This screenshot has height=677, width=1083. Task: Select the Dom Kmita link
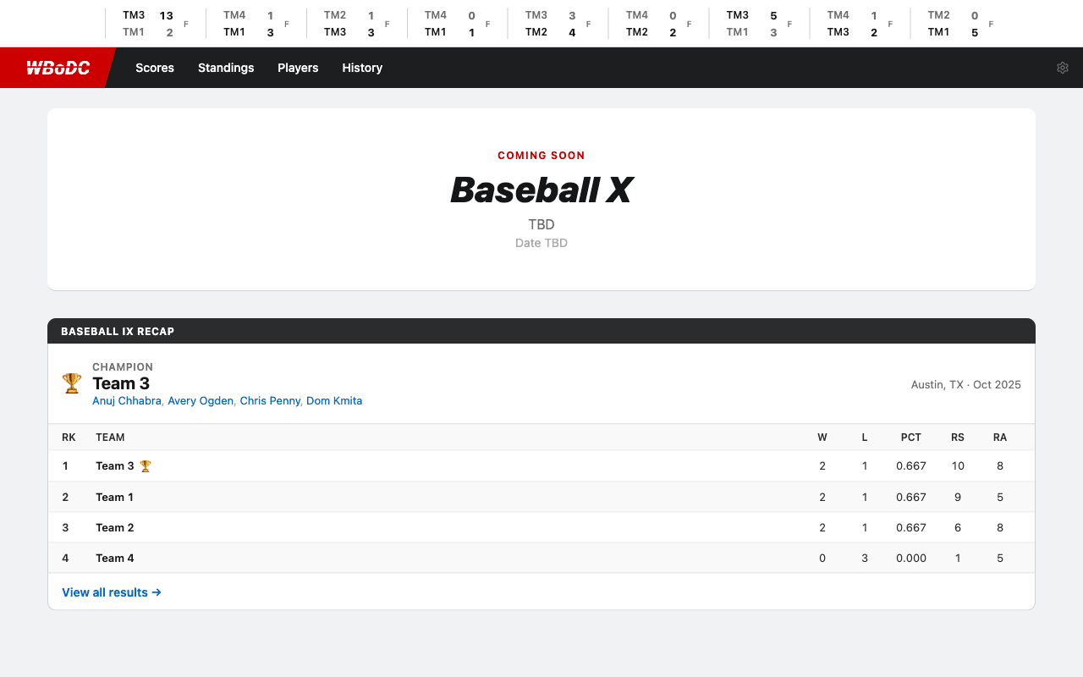(x=335, y=400)
